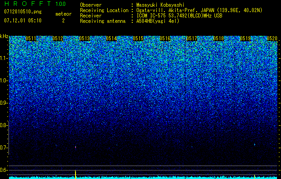Click the meteor count 2
Image resolution: width=281 pixels, height=179 pixels.
63,21
